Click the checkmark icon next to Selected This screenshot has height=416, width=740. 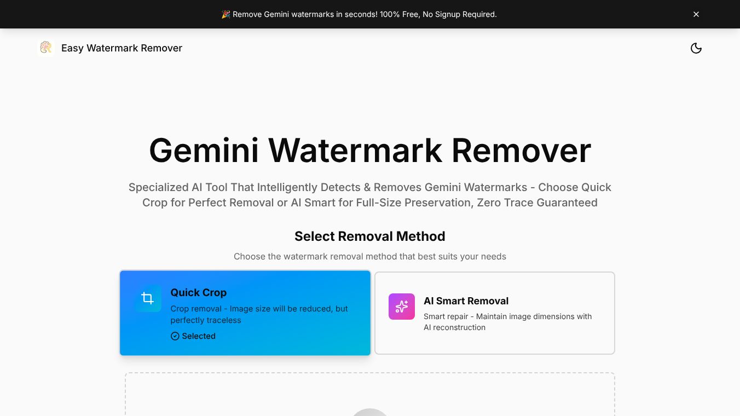pos(175,336)
